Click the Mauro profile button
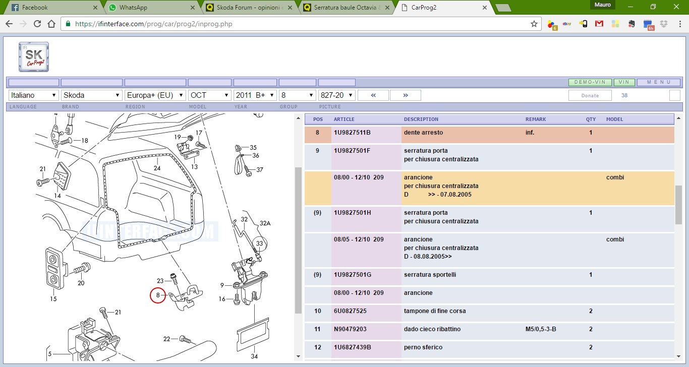689x367 pixels. tap(603, 5)
